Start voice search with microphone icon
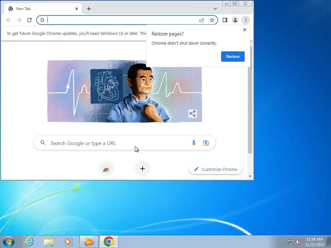Screen dimensions: 331x248 194,143
